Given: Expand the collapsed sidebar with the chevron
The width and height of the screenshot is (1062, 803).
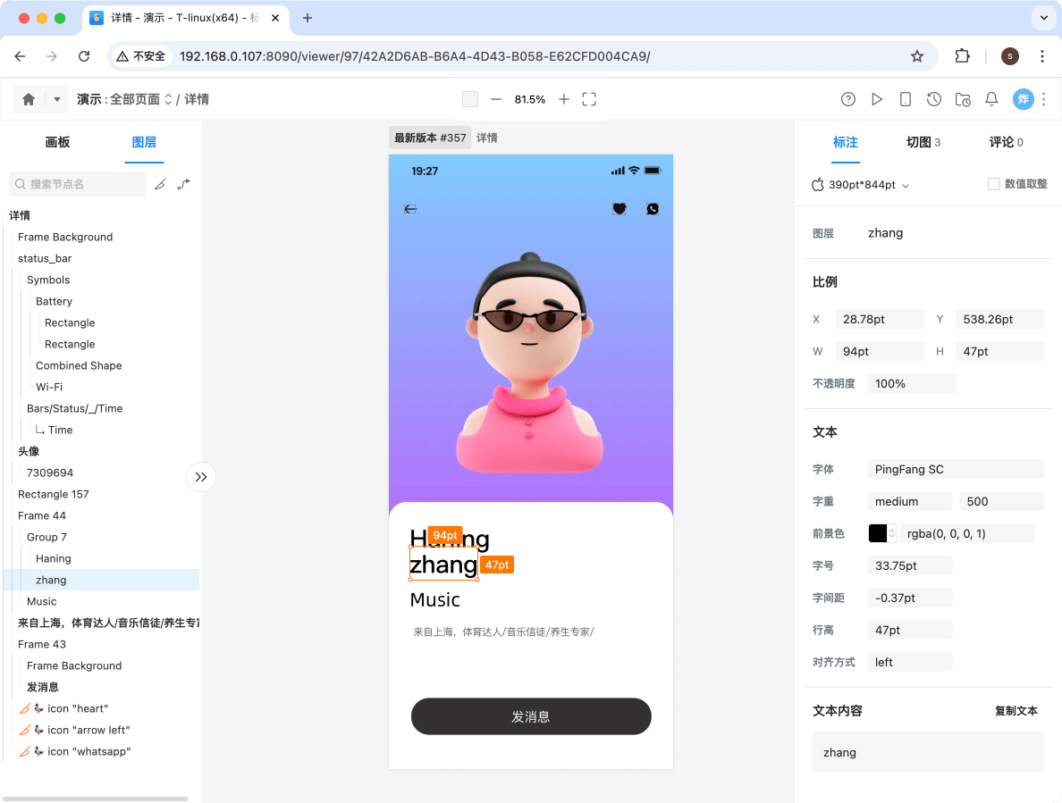Looking at the screenshot, I should point(201,477).
